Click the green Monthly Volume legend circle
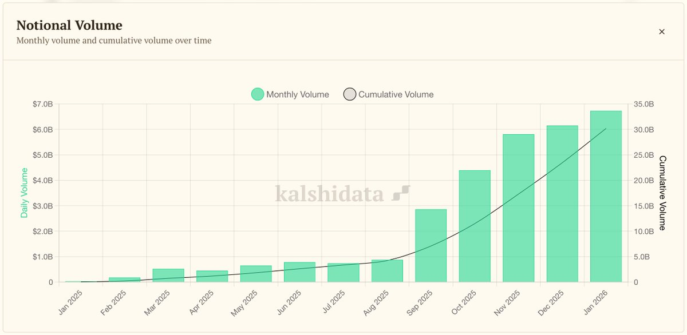687x335 pixels. coord(258,94)
